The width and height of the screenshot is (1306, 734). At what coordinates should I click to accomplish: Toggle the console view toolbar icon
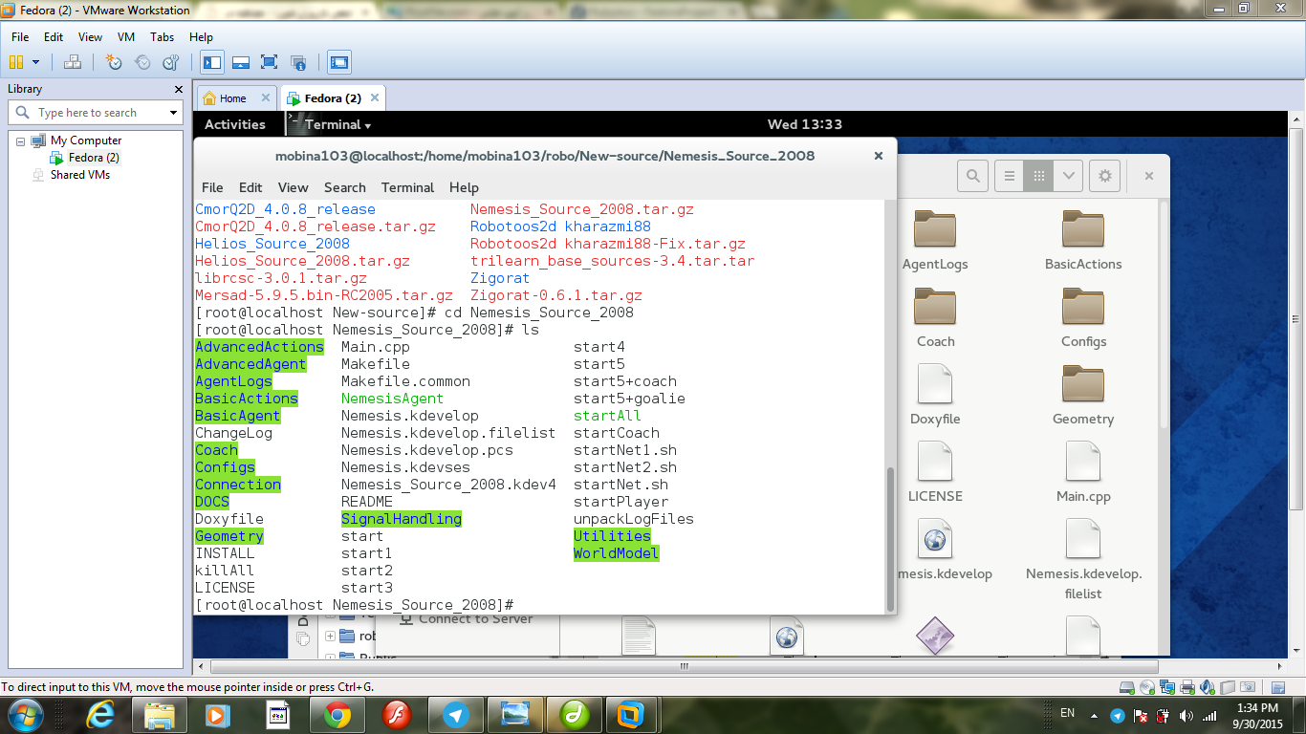pyautogui.click(x=339, y=62)
